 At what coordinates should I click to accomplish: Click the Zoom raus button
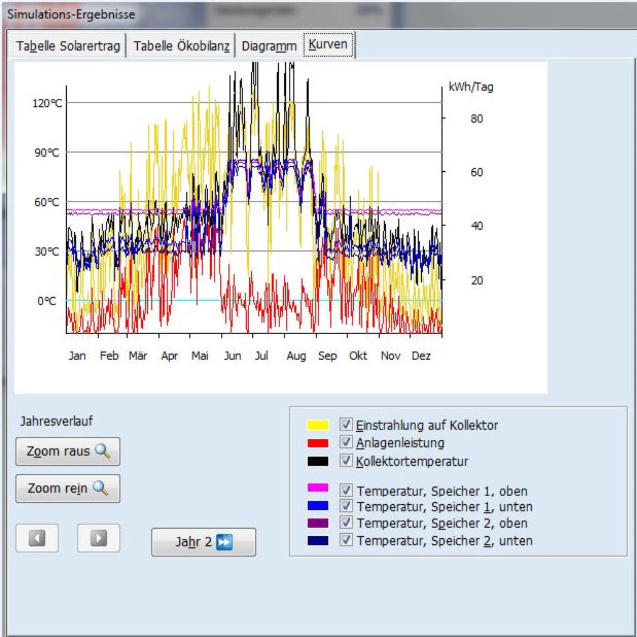pyautogui.click(x=68, y=451)
